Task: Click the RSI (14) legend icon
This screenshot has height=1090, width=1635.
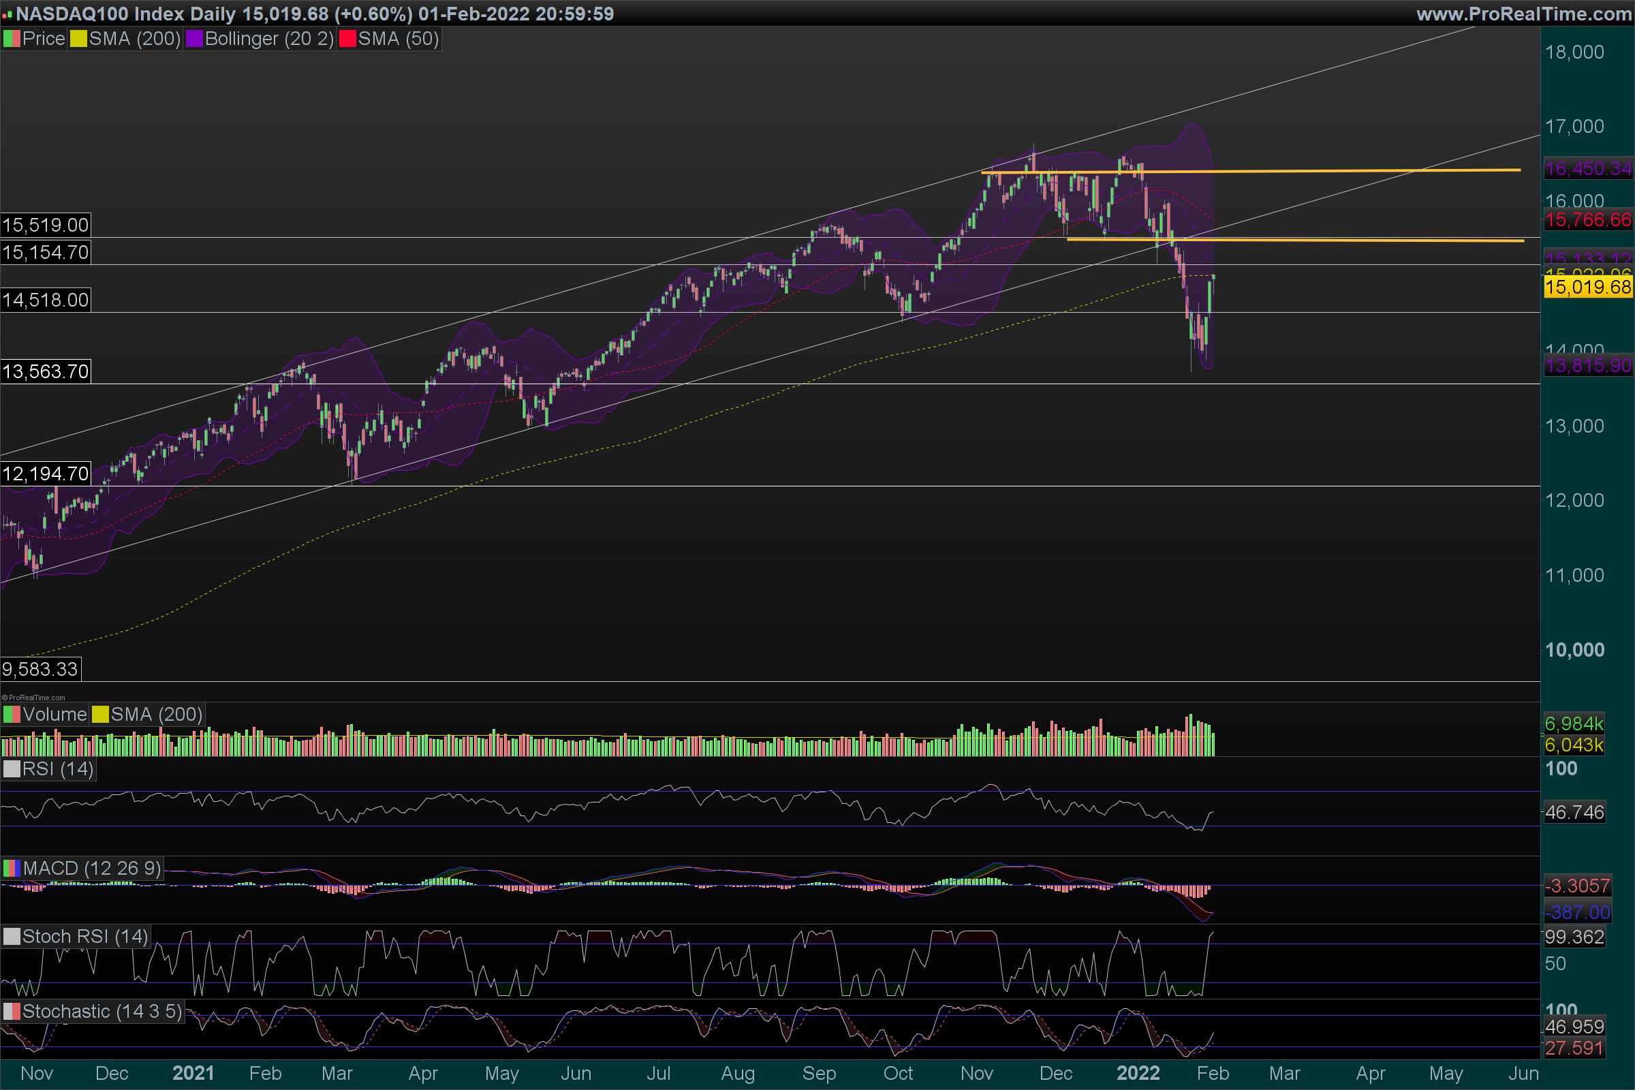Action: pos(12,770)
